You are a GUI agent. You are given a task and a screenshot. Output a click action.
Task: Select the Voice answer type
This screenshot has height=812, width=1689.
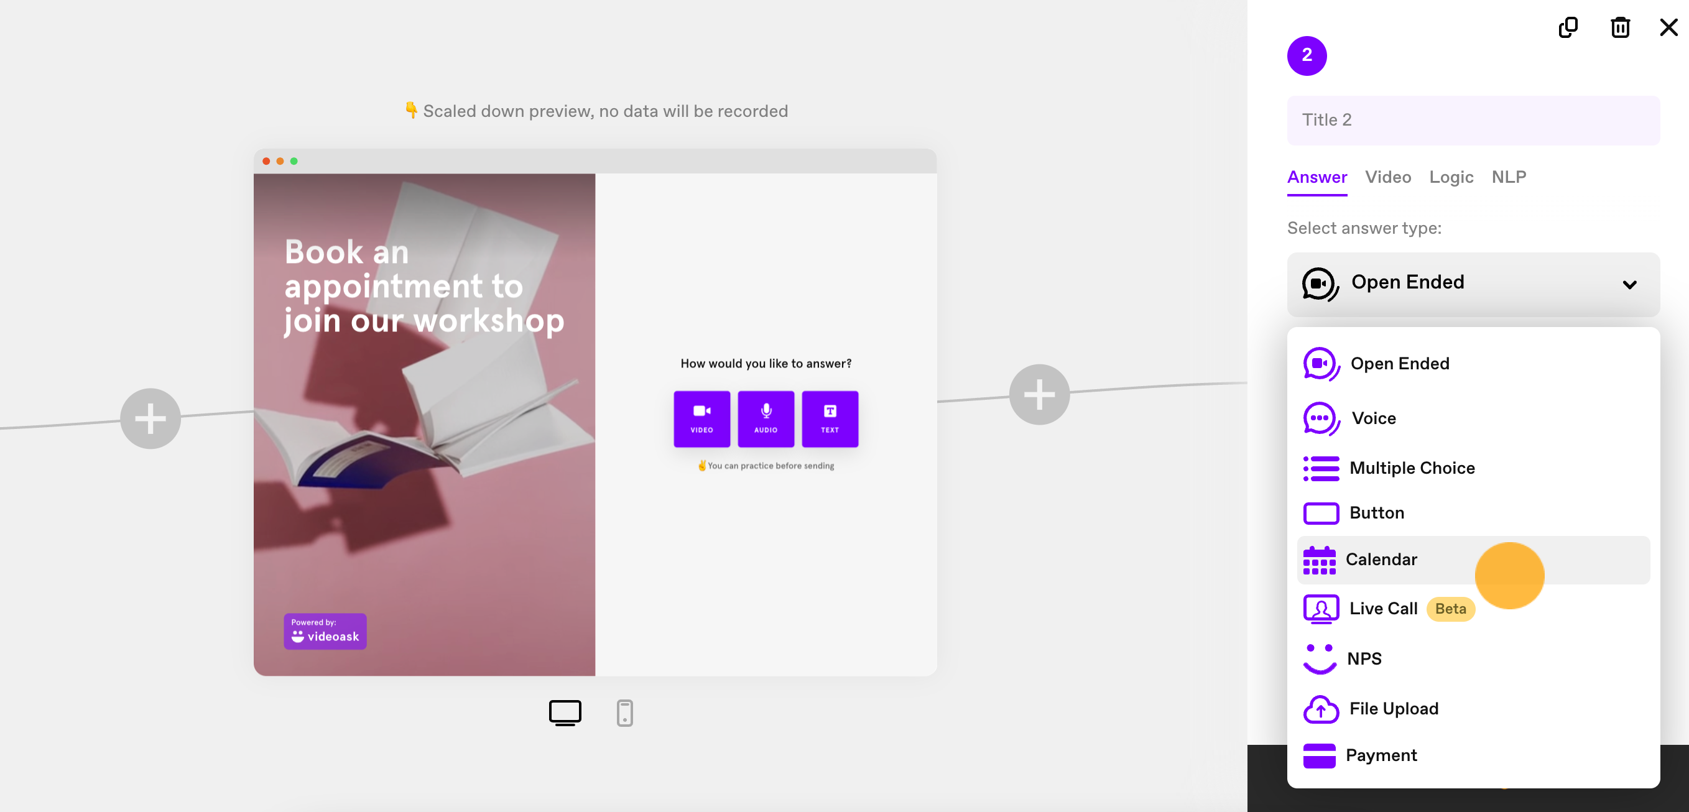pyautogui.click(x=1473, y=418)
